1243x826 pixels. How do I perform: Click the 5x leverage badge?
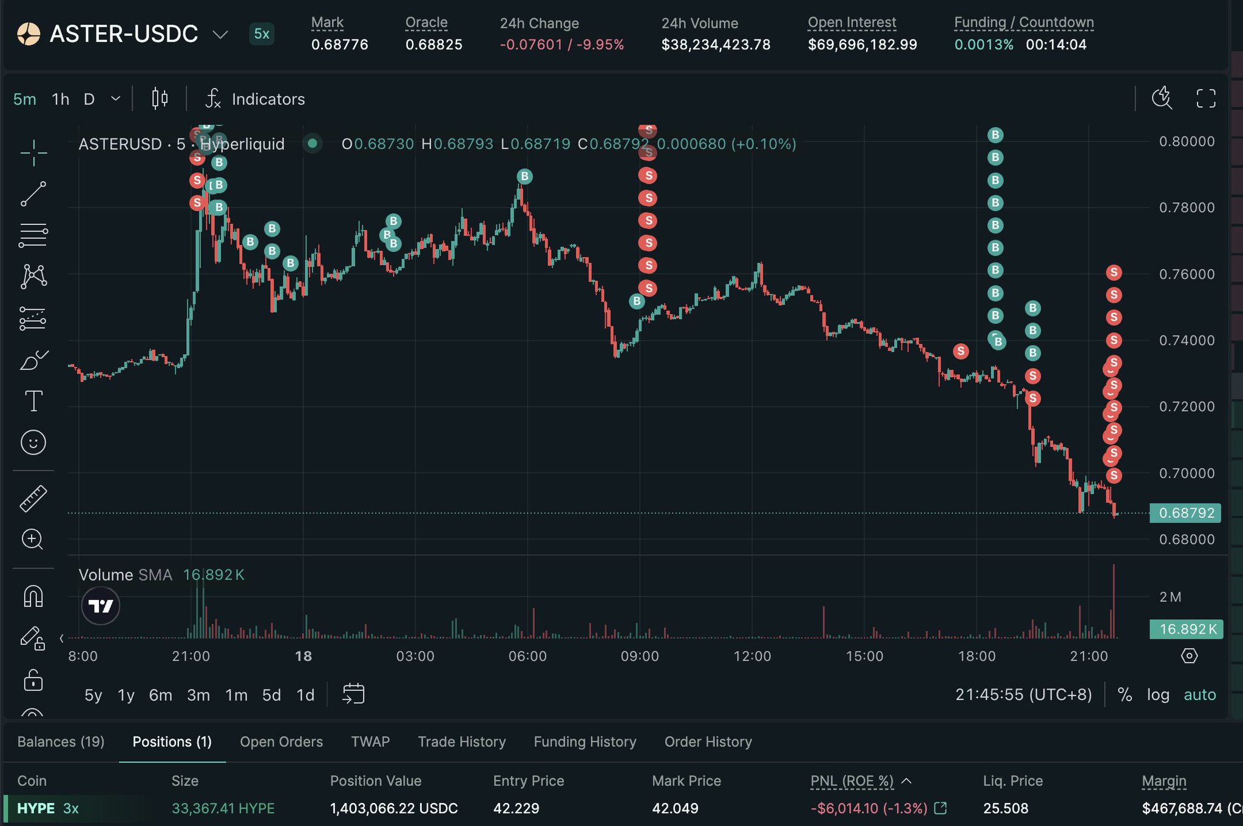(x=262, y=34)
